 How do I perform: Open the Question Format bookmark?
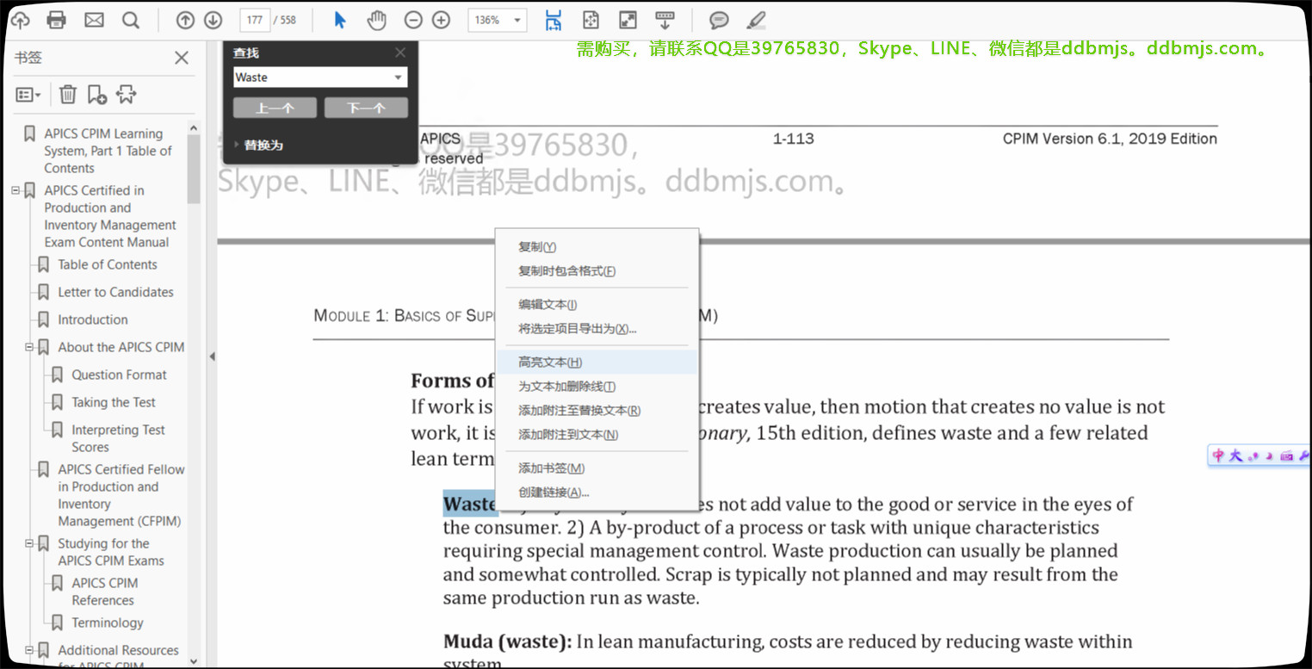pyautogui.click(x=120, y=375)
